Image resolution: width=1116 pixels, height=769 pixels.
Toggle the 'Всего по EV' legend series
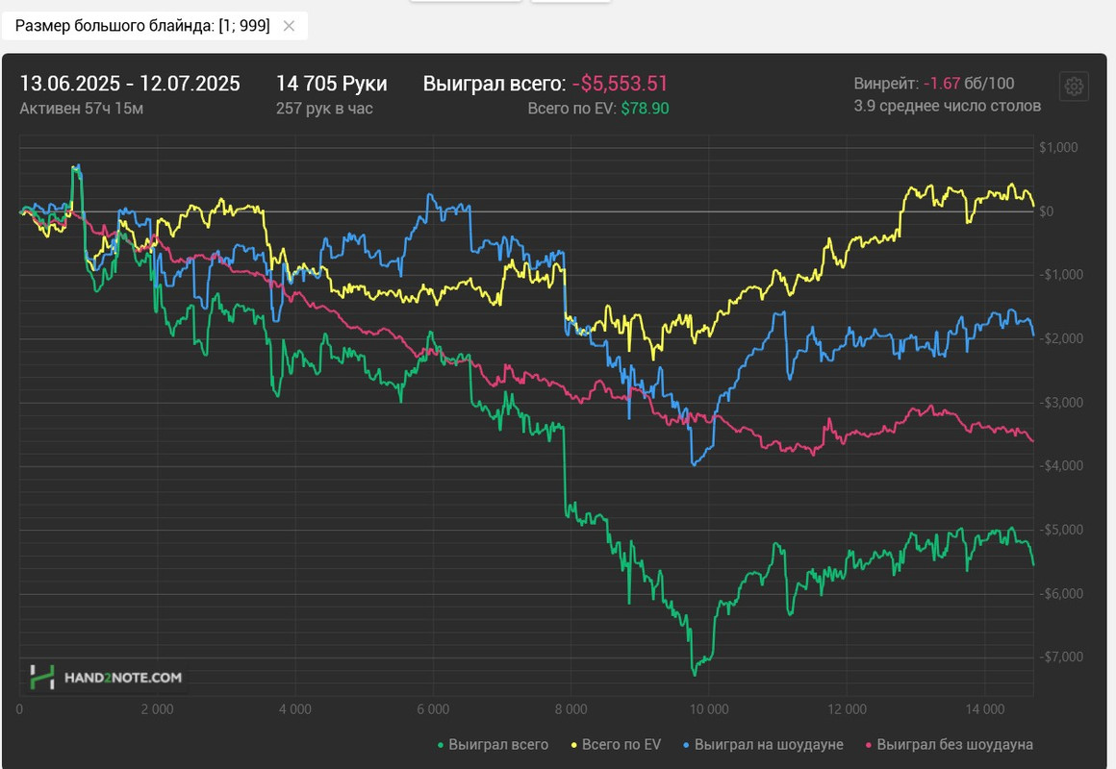[x=616, y=744]
